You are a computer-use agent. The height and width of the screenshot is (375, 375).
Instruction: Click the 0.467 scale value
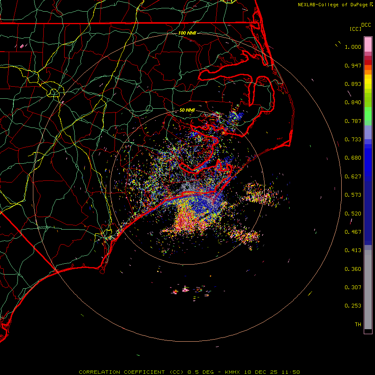click(x=353, y=232)
